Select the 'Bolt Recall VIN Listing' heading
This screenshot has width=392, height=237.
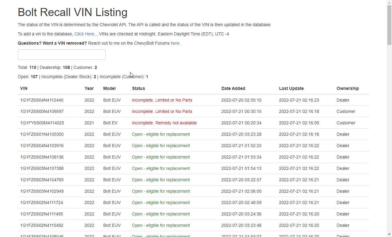(x=73, y=12)
